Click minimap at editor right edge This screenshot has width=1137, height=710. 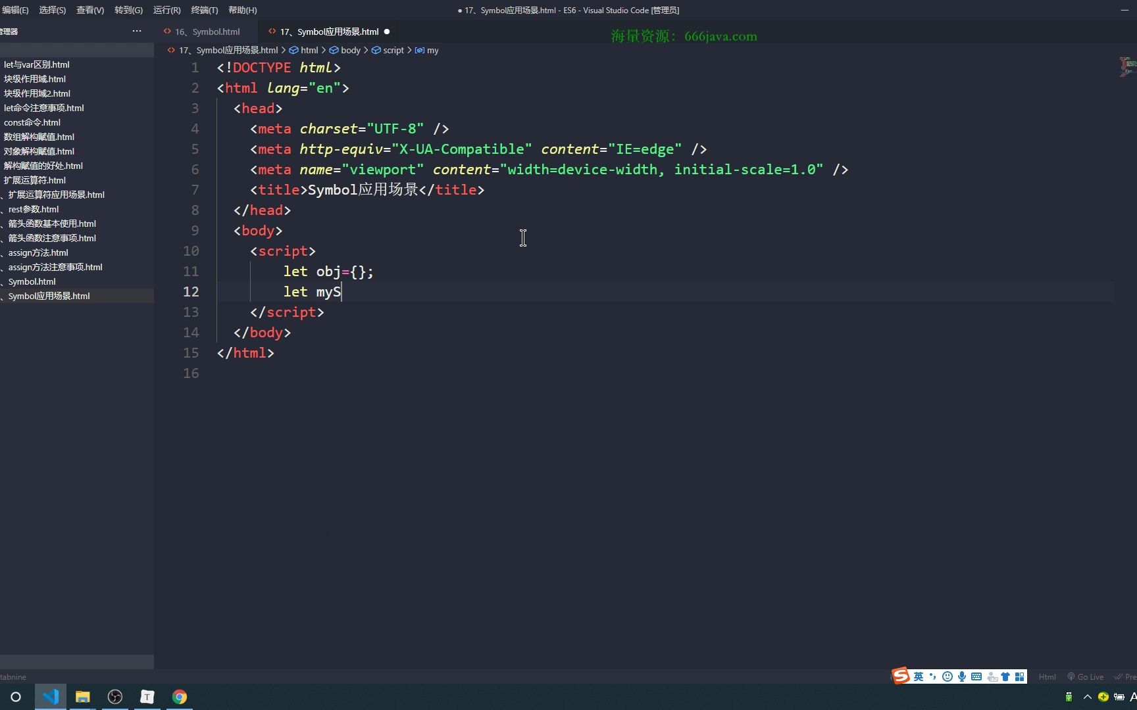tap(1126, 66)
